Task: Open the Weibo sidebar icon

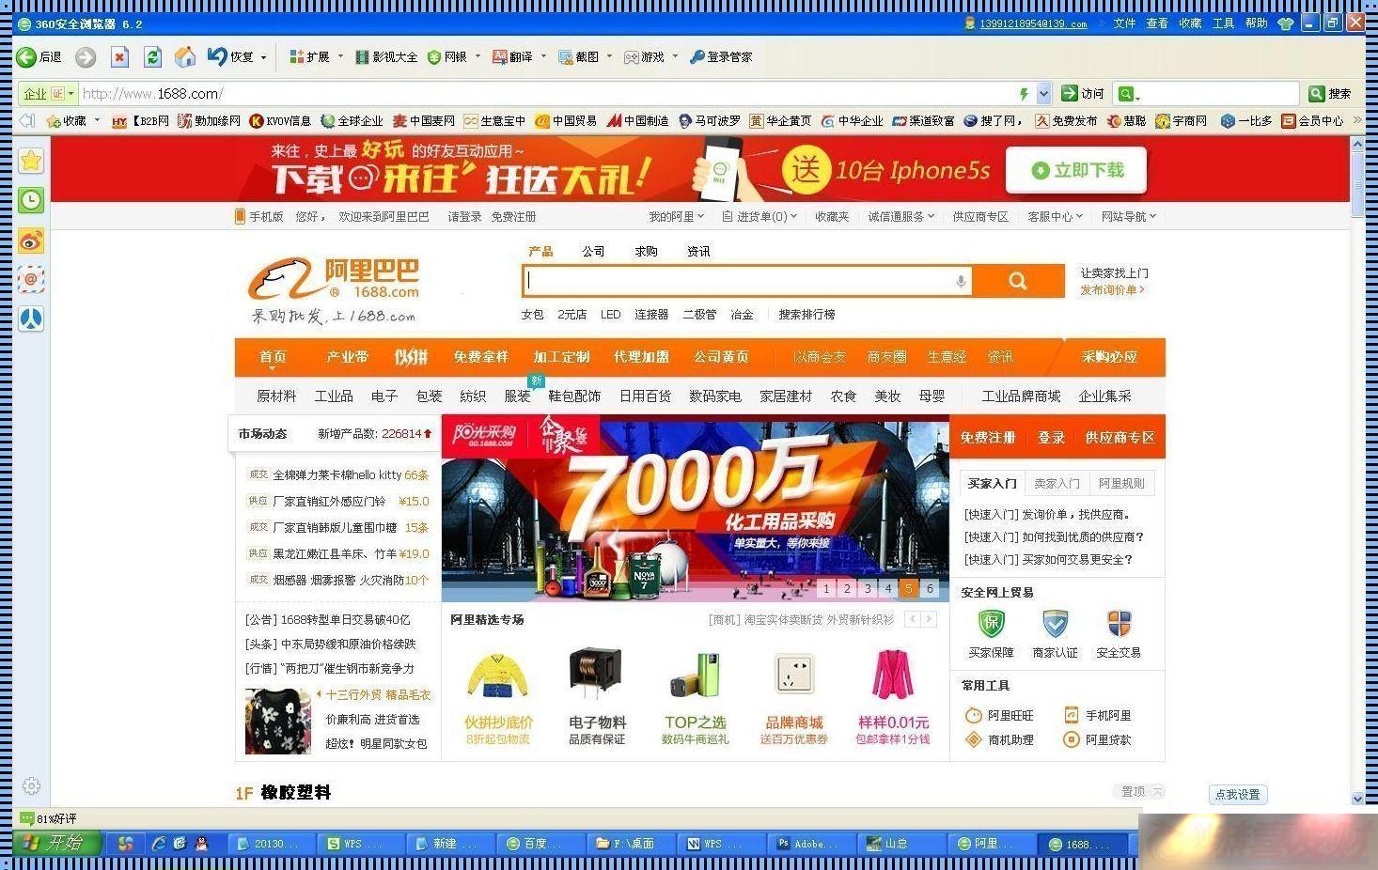Action: coord(31,241)
